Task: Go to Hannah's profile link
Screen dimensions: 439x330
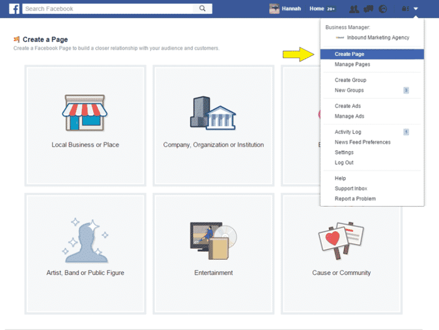Action: pyautogui.click(x=285, y=9)
